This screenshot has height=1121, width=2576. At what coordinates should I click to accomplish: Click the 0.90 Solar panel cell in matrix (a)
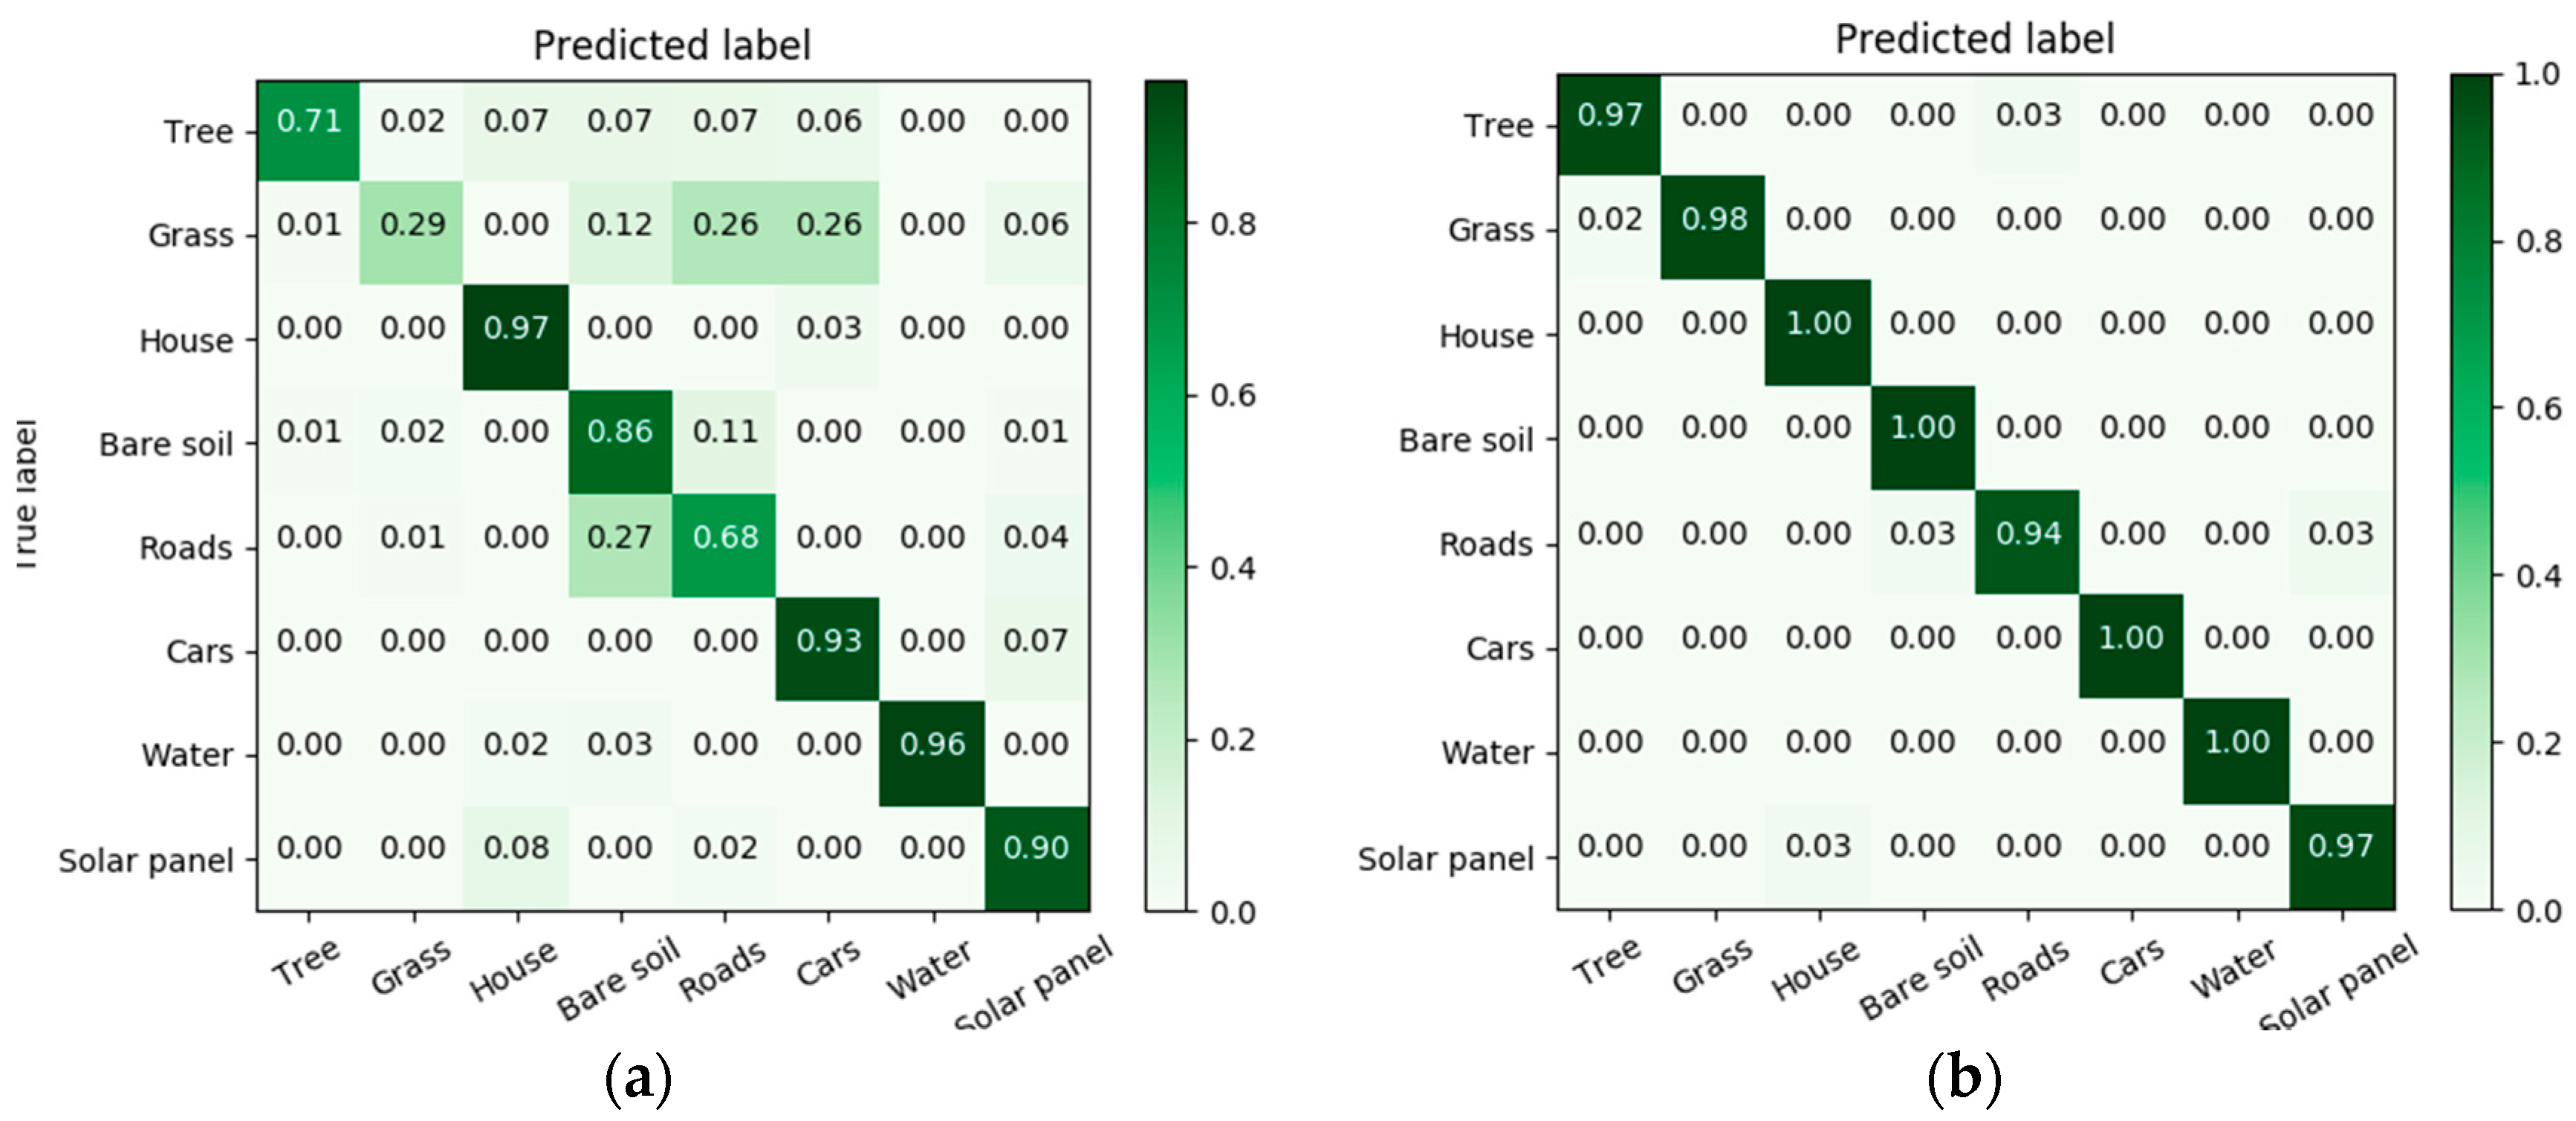tap(1036, 849)
